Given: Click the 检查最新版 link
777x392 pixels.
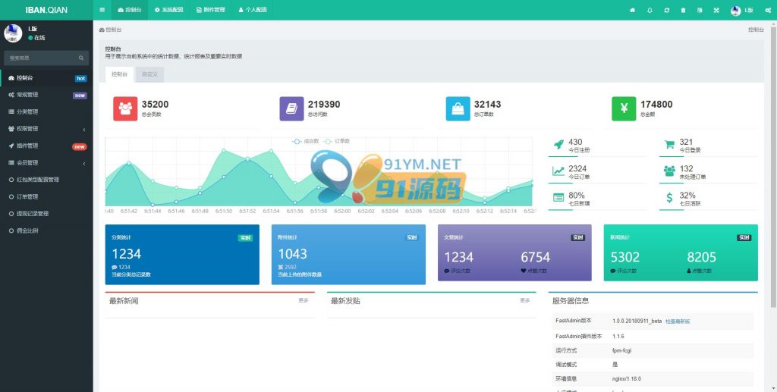Looking at the screenshot, I should (678, 321).
